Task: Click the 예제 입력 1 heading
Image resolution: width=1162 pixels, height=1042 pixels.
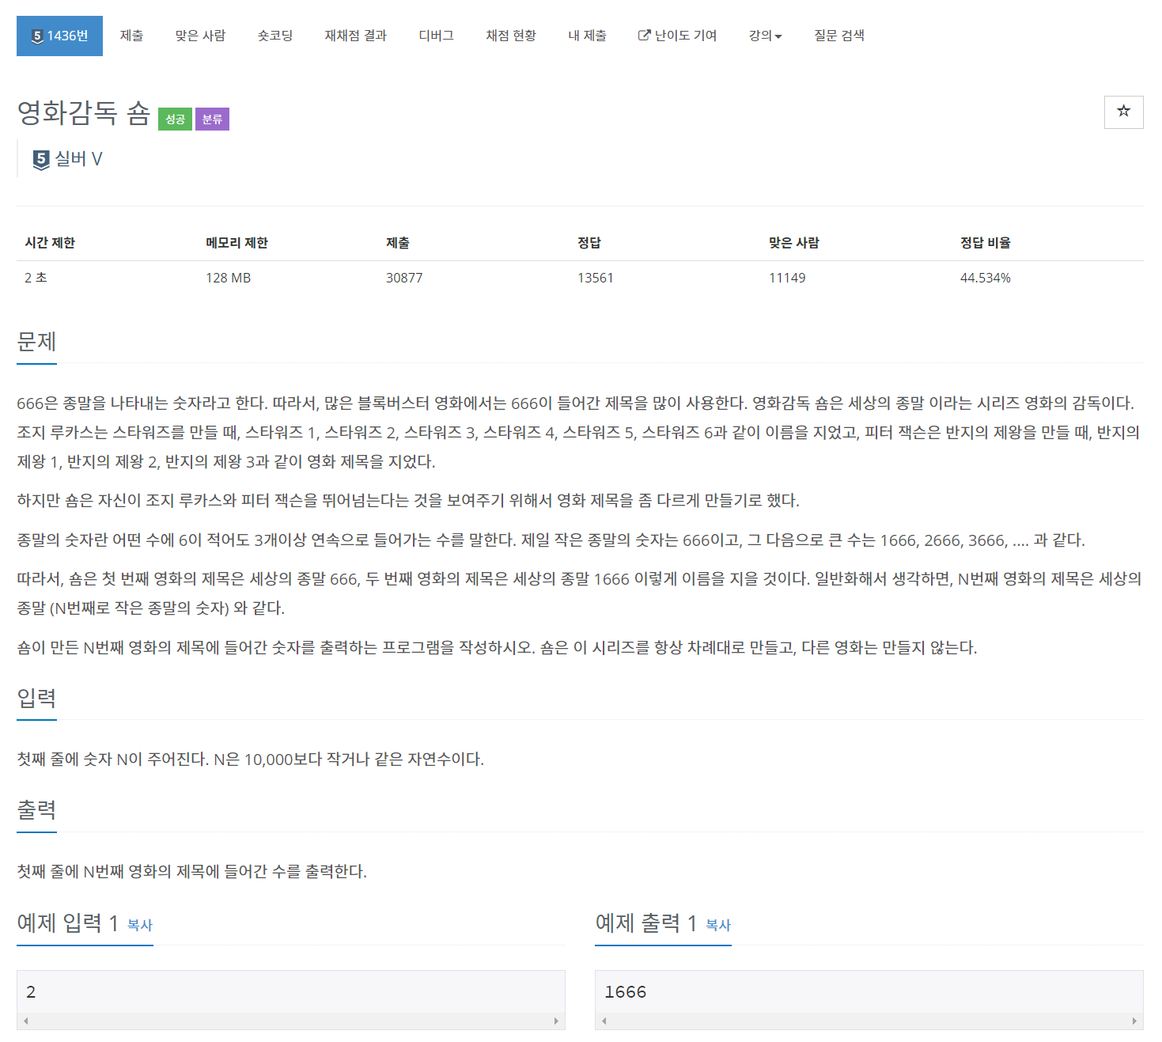Action: (x=68, y=923)
